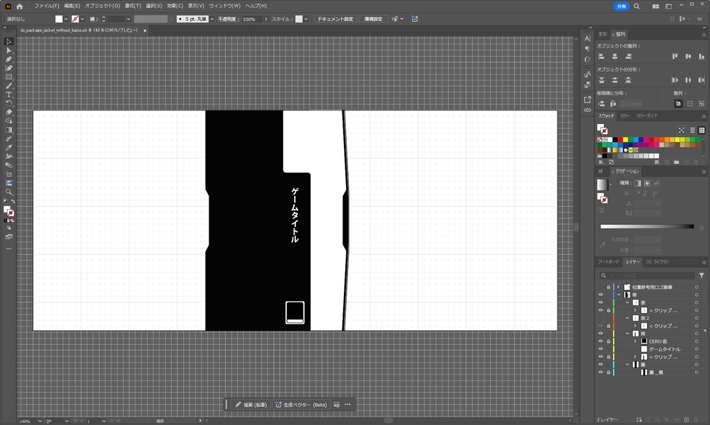Hide the 背 sublayer
The height and width of the screenshot is (425, 710).
pyautogui.click(x=600, y=334)
